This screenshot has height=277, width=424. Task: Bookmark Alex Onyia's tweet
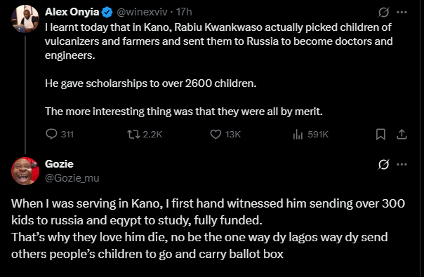pyautogui.click(x=380, y=134)
